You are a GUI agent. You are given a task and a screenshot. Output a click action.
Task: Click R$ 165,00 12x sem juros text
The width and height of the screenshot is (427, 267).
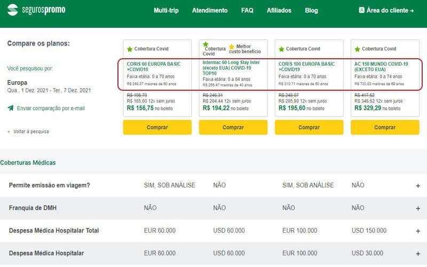click(151, 101)
